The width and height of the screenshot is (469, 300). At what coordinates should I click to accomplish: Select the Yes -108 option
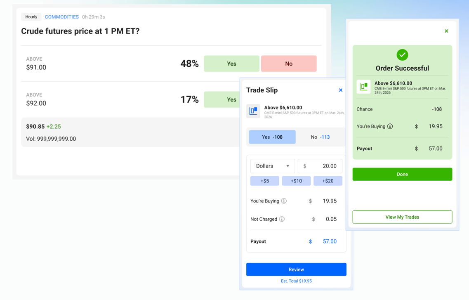[272, 137]
